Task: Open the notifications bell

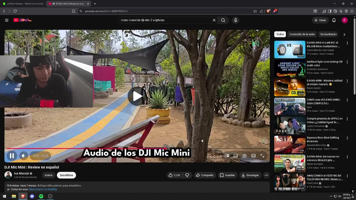Action: tap(334, 20)
